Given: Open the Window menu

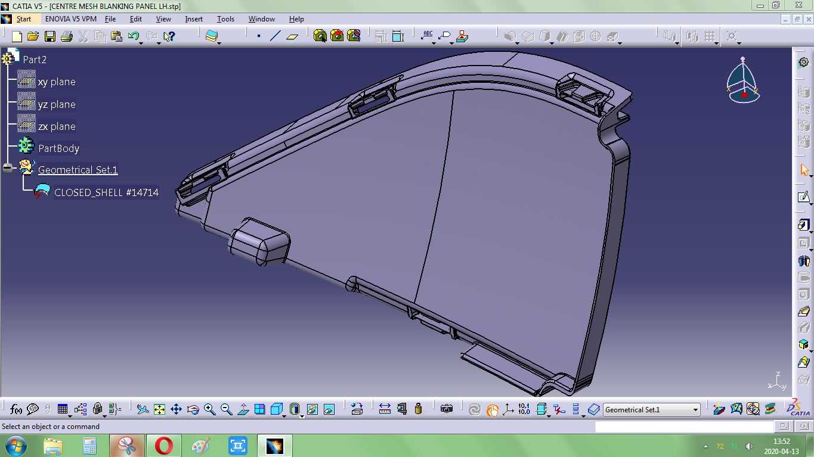Looking at the screenshot, I should 261,19.
